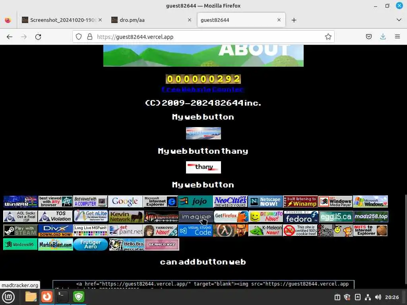Image resolution: width=407 pixels, height=305 pixels.
Task: Click the Half-Life lambda badge
Action: tap(231, 231)
